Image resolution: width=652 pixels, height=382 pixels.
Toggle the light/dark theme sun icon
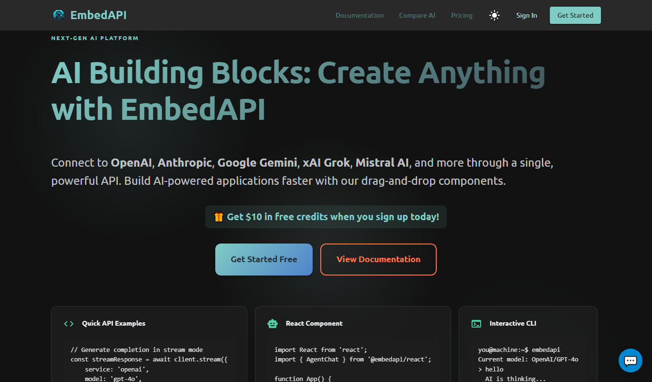494,15
